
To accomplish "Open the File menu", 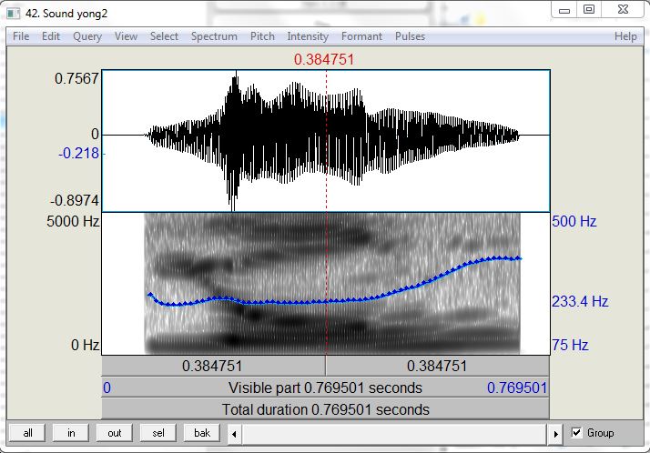I will coord(21,36).
